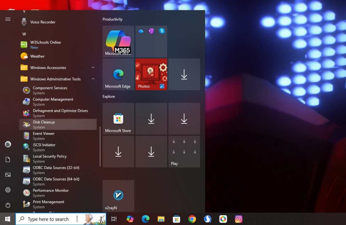Open Windows Accessories folder

tap(58, 68)
